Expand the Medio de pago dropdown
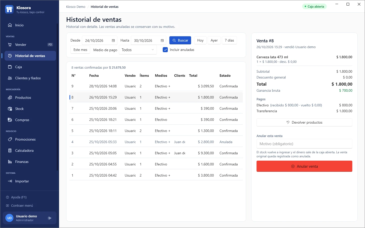Viewport: 365px width, 228px height. coord(138,50)
